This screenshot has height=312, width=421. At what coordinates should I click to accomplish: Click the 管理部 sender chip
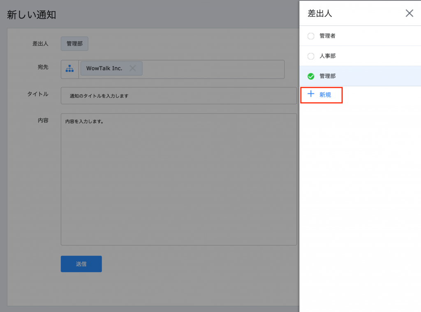pos(74,44)
